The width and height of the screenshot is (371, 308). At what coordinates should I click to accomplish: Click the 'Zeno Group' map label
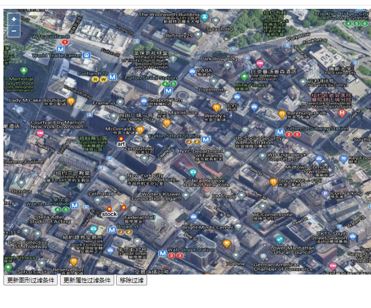click(x=139, y=149)
